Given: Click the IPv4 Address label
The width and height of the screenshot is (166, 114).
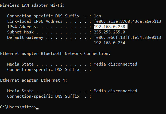Looking at the screenshot, I should [x=23, y=27].
